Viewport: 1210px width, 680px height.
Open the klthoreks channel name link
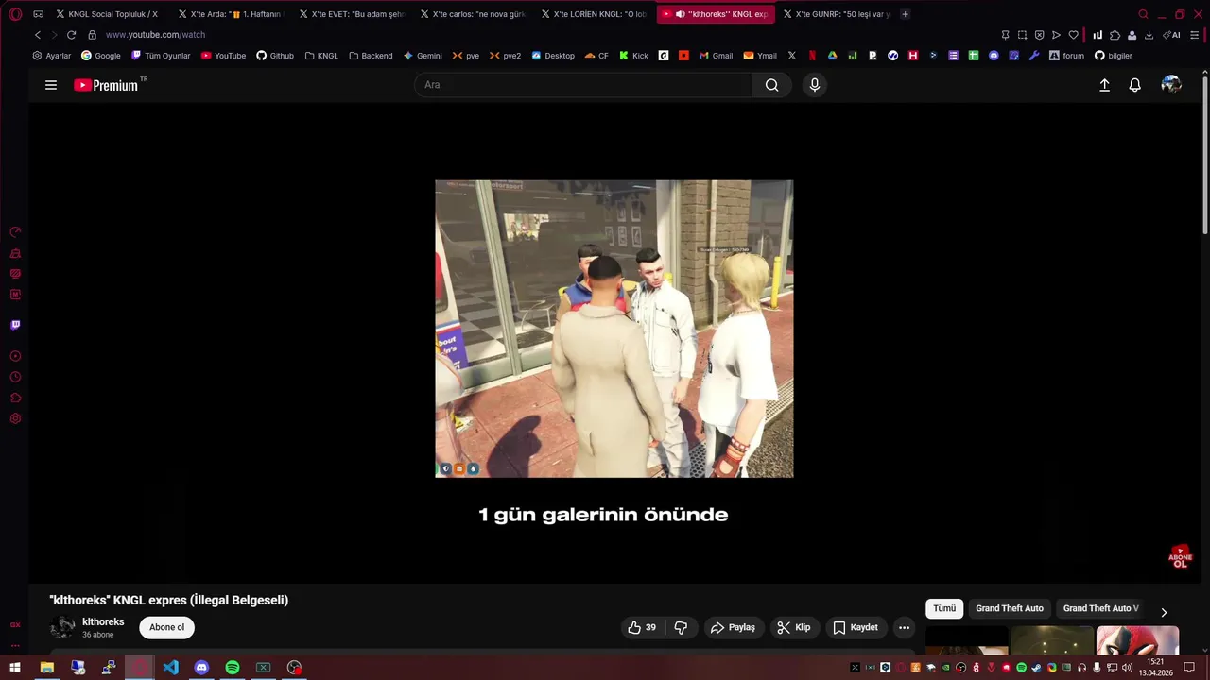pyautogui.click(x=103, y=621)
